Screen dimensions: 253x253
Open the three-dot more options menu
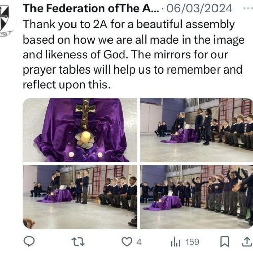[248, 8]
